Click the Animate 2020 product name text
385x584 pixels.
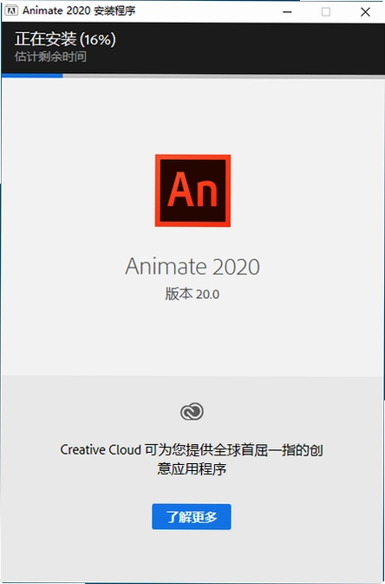(x=192, y=267)
